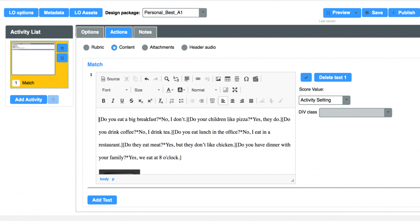The image size is (420, 221).
Task: Click the Add Text button
Action: pyautogui.click(x=102, y=200)
